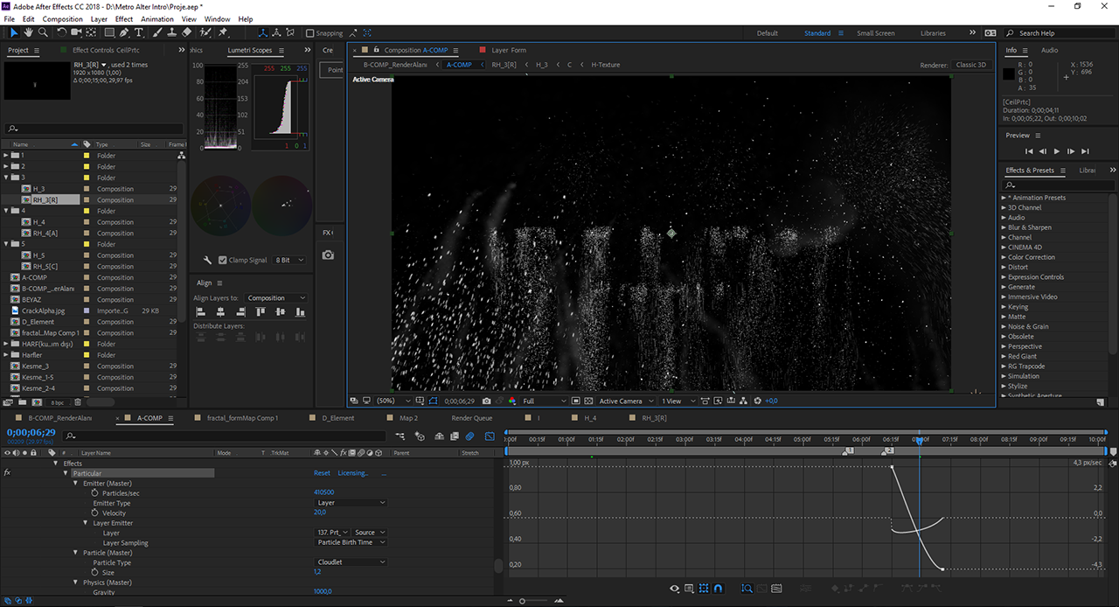The height and width of the screenshot is (607, 1119).
Task: Click Reset for the Particular effect
Action: pos(323,473)
